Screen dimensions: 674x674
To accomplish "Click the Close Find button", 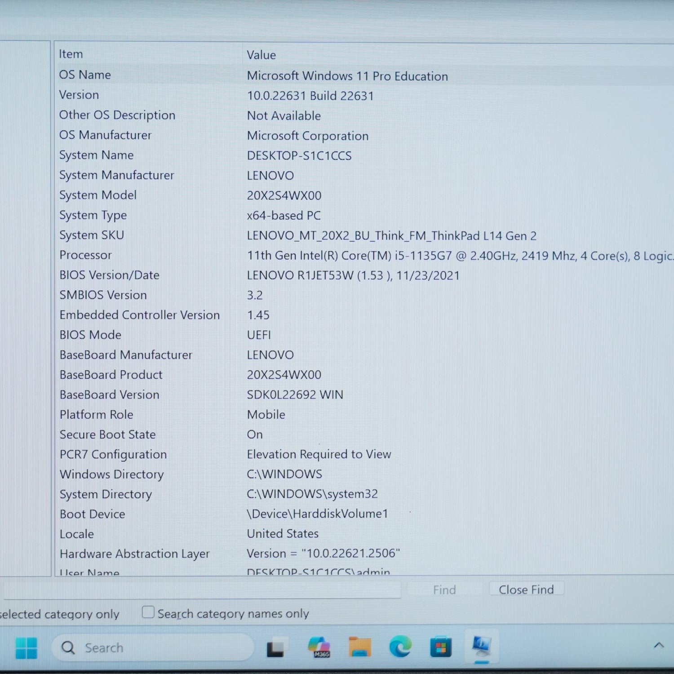I will (526, 589).
